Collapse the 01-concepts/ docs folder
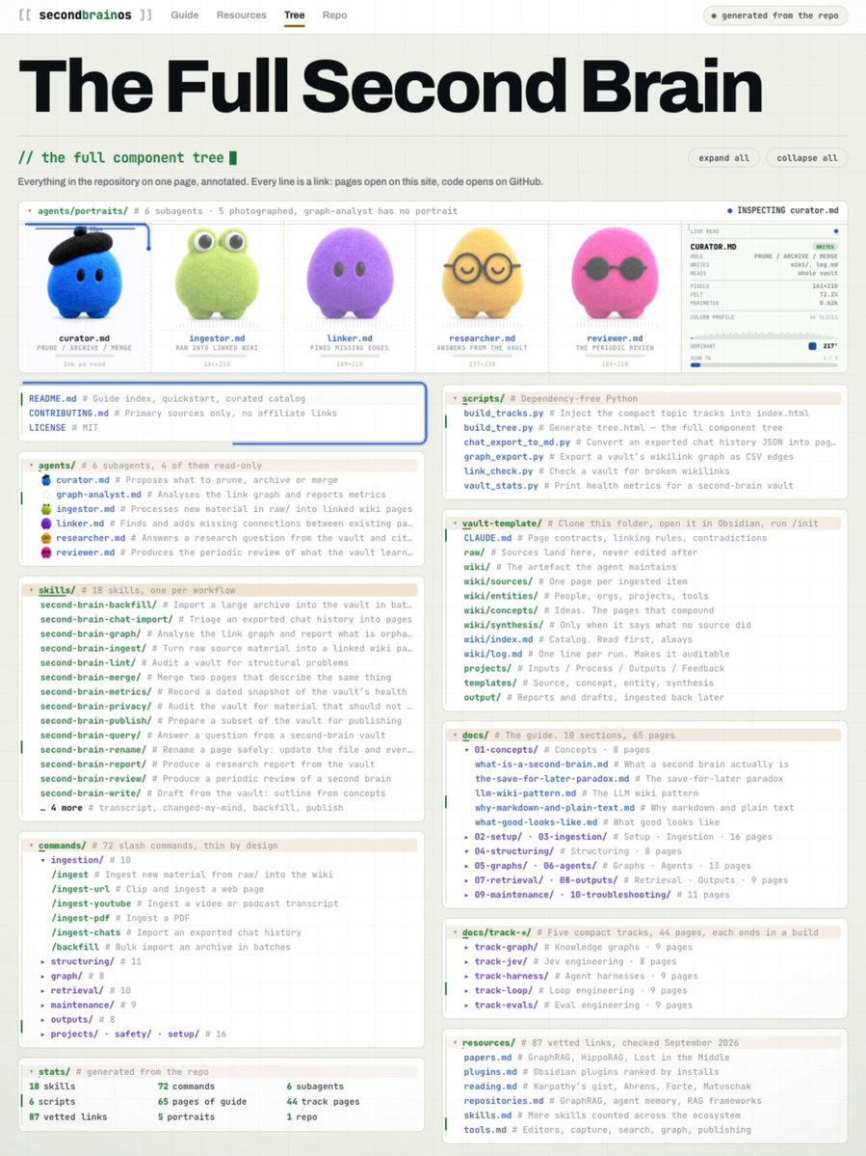 [467, 750]
